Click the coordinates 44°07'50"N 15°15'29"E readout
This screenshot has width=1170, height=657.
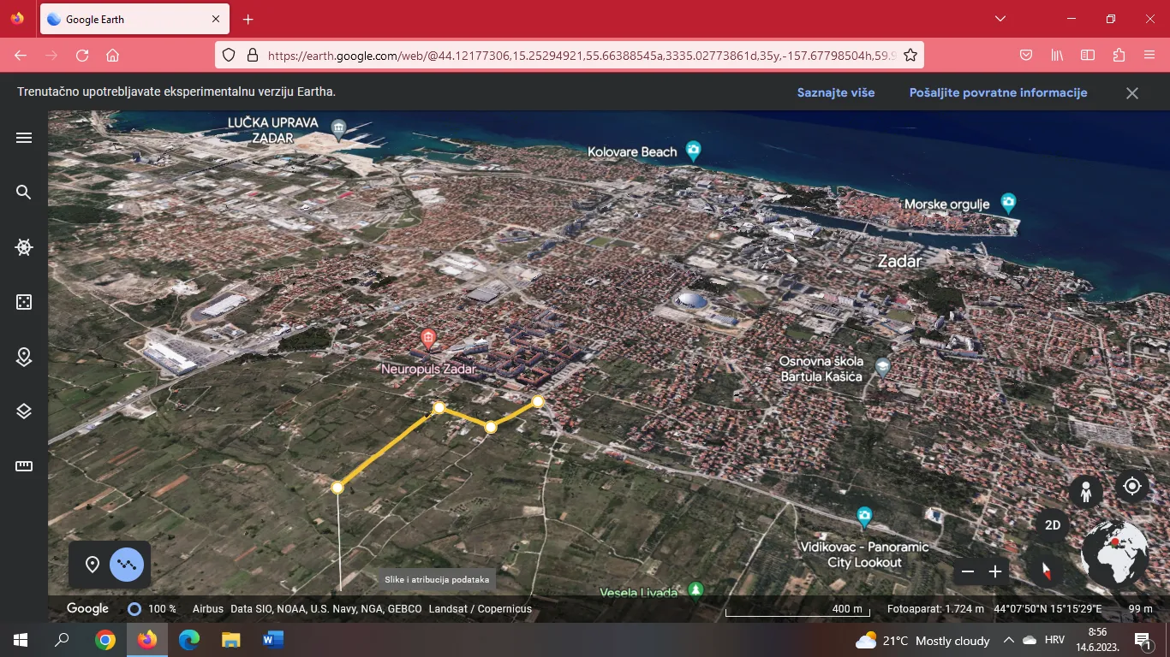pos(1048,609)
